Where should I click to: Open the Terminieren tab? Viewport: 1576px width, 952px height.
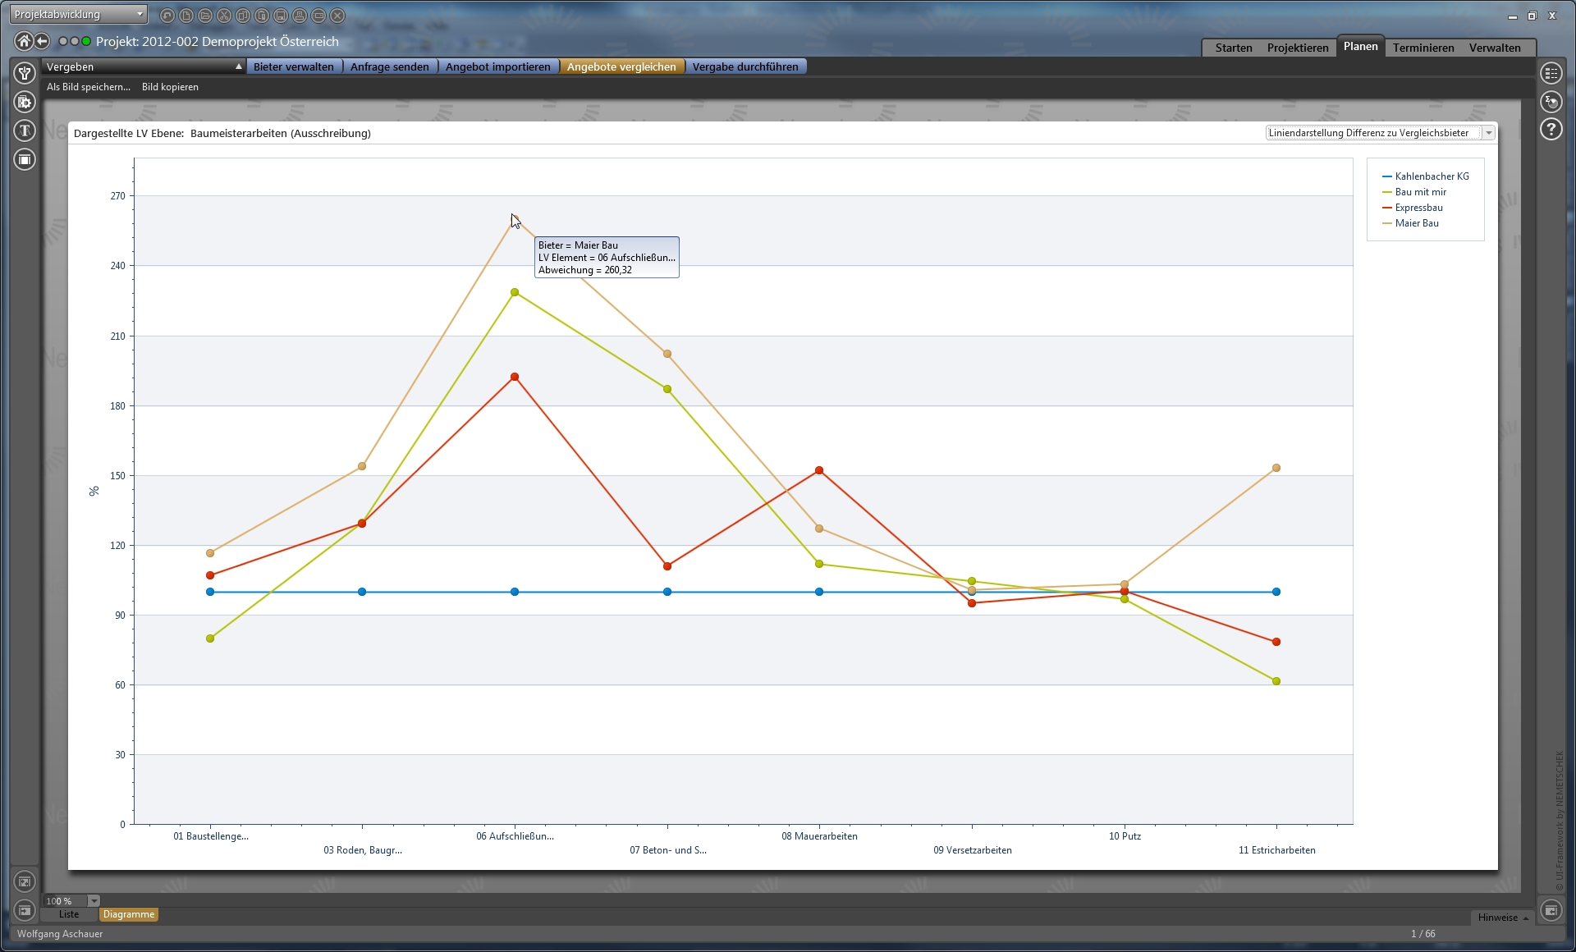(1423, 48)
